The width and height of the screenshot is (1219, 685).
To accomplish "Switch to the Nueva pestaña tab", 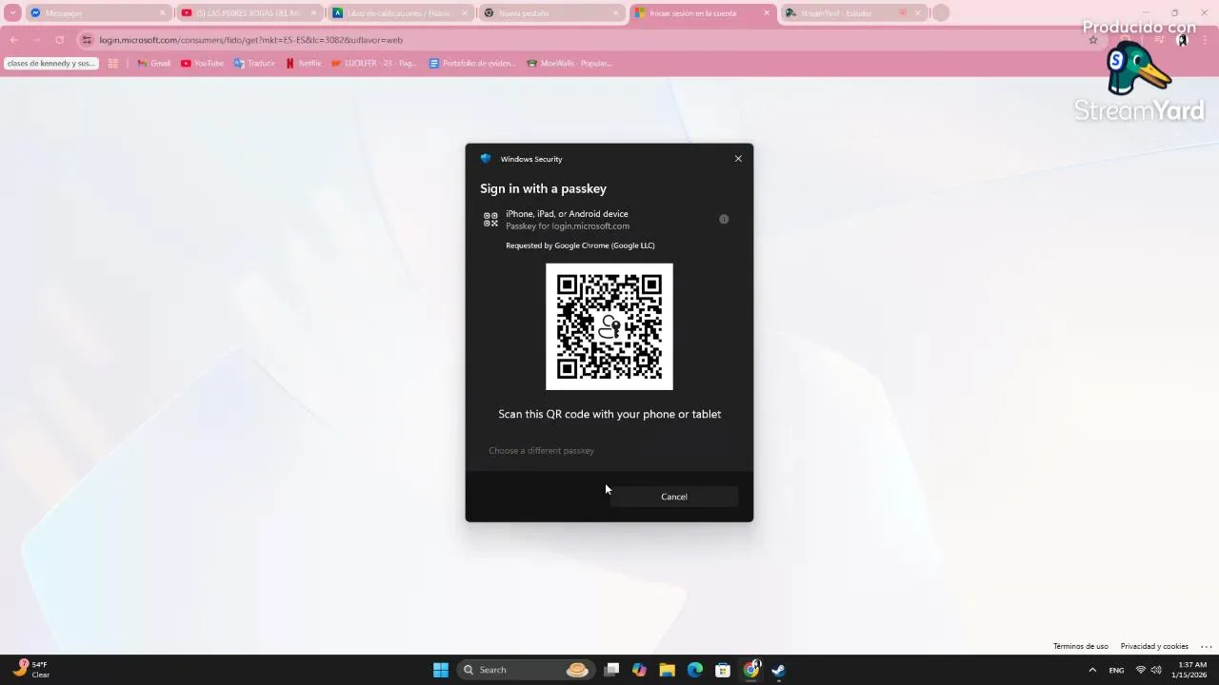I will point(550,13).
